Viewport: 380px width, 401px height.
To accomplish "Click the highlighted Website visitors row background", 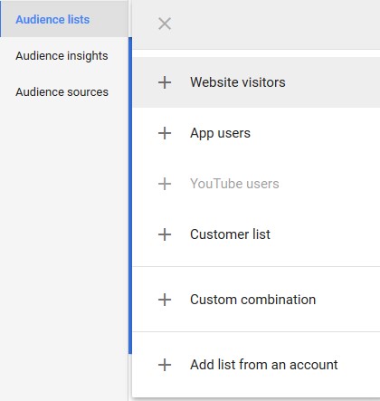I will tap(332, 82).
